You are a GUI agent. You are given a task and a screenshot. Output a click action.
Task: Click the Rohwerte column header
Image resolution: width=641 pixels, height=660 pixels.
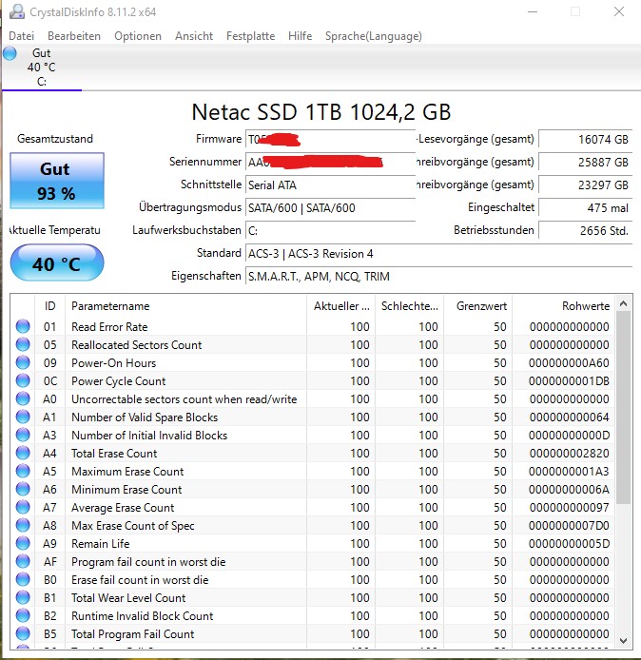[563, 306]
